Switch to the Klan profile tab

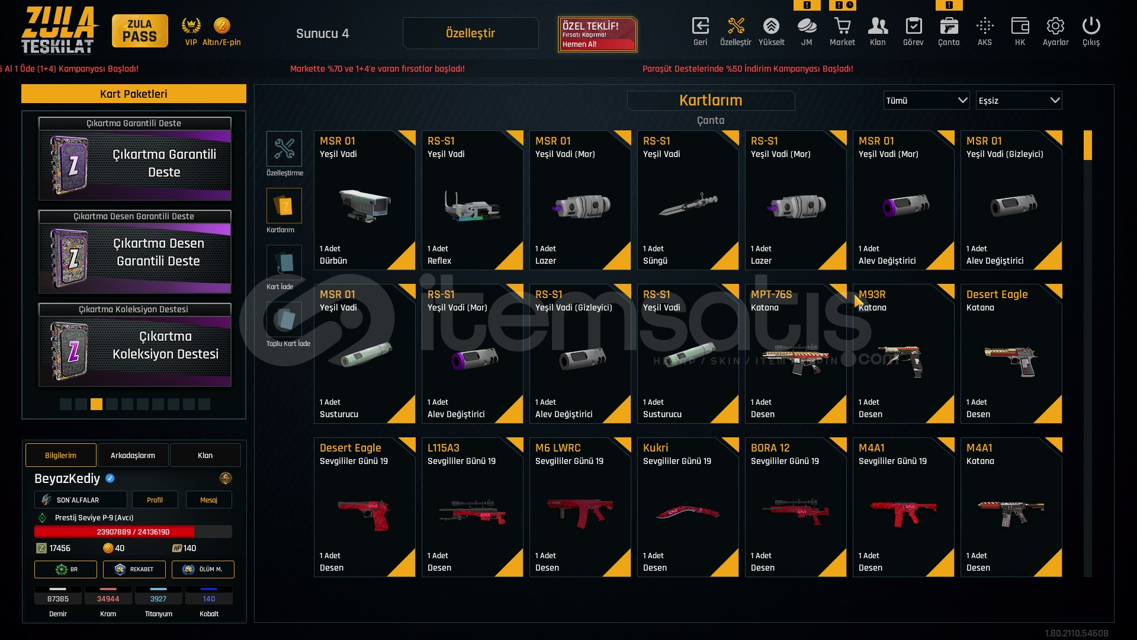pyautogui.click(x=205, y=455)
